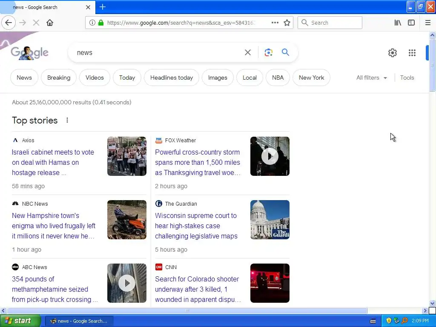Click the results count text About 25,160,000,000
This screenshot has height=327, width=436.
point(72,102)
